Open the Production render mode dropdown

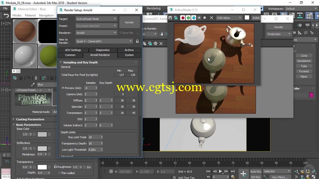coord(278,34)
